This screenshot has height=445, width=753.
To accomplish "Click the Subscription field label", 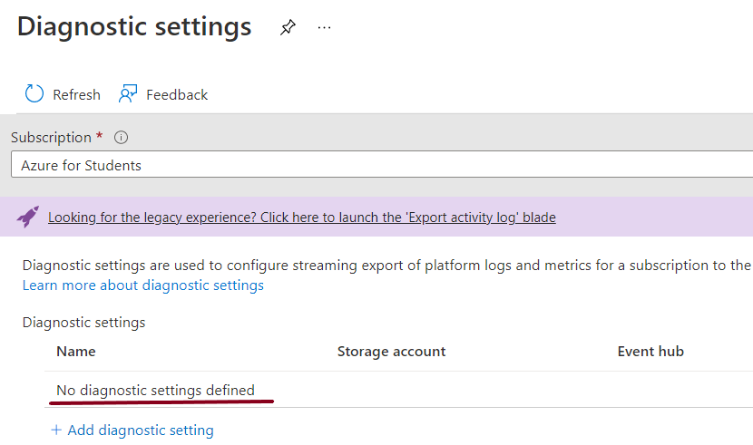I will coord(51,138).
